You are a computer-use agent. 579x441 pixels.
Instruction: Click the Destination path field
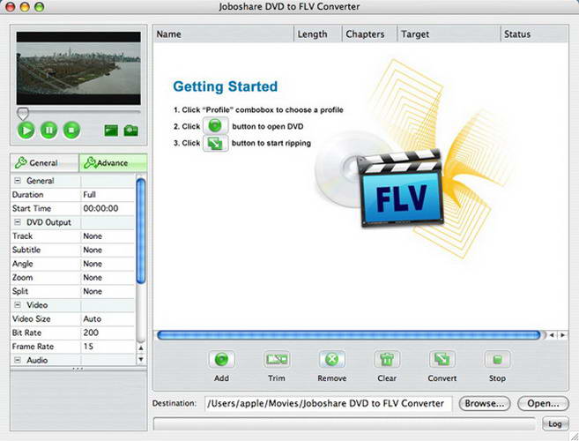(328, 403)
